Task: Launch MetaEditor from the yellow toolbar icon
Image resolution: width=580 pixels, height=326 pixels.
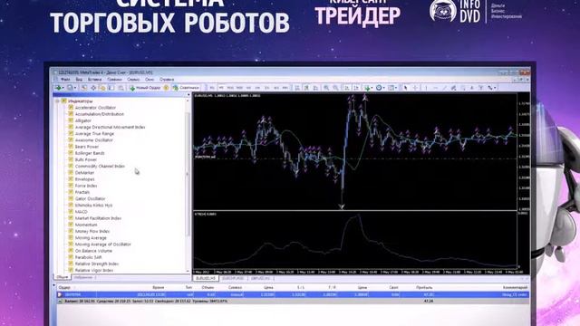Action: click(x=166, y=88)
